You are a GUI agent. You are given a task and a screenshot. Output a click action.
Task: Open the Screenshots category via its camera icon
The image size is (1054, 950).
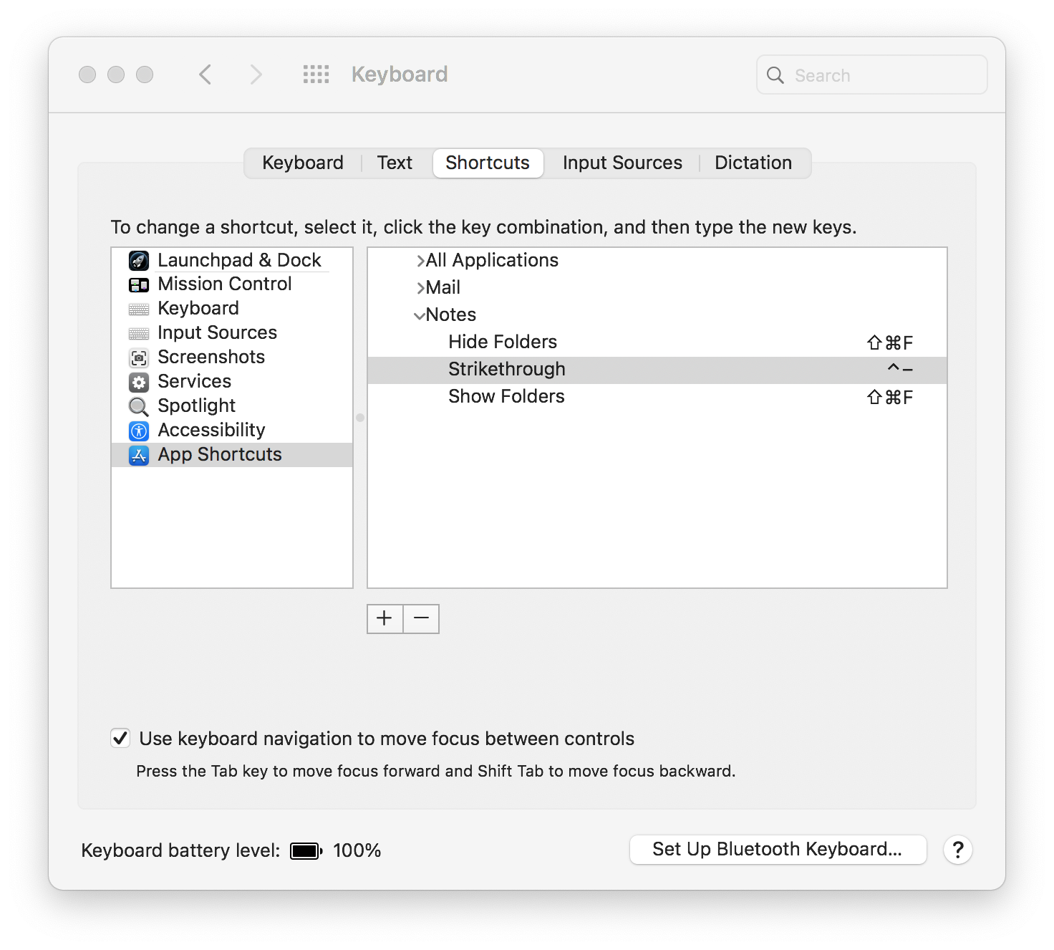click(x=139, y=358)
